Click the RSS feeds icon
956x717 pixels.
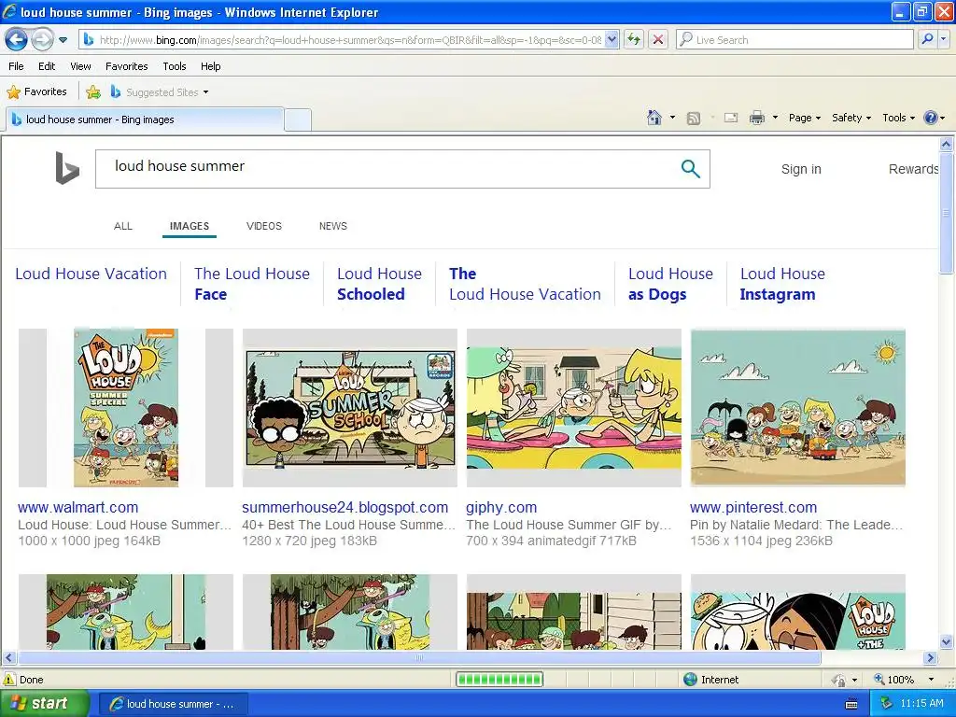pyautogui.click(x=694, y=119)
